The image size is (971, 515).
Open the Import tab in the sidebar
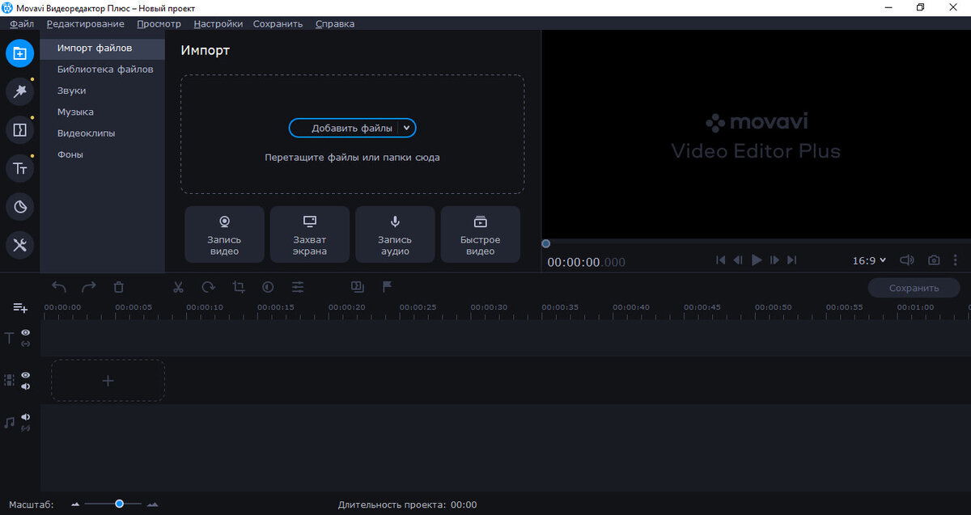20,53
